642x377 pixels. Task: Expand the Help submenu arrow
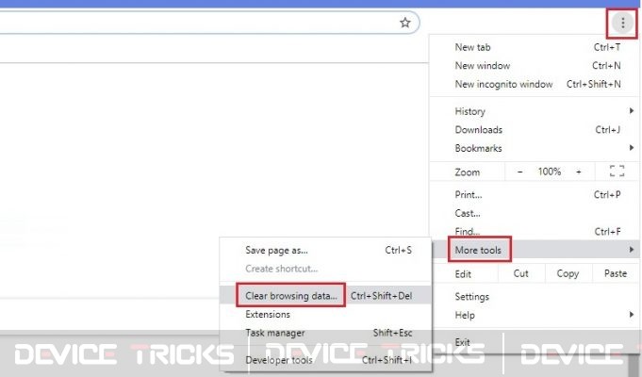632,315
